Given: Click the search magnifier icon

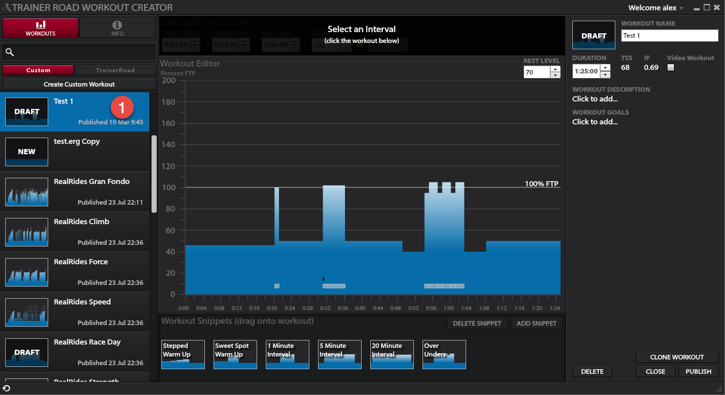Looking at the screenshot, I should [10, 52].
